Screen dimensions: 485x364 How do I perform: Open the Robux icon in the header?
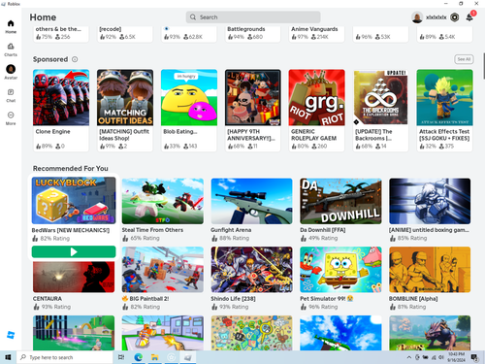point(455,17)
